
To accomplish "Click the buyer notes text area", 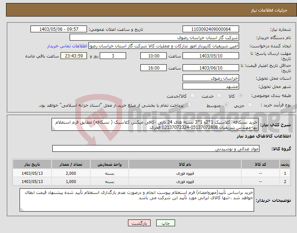I will (137, 200).
